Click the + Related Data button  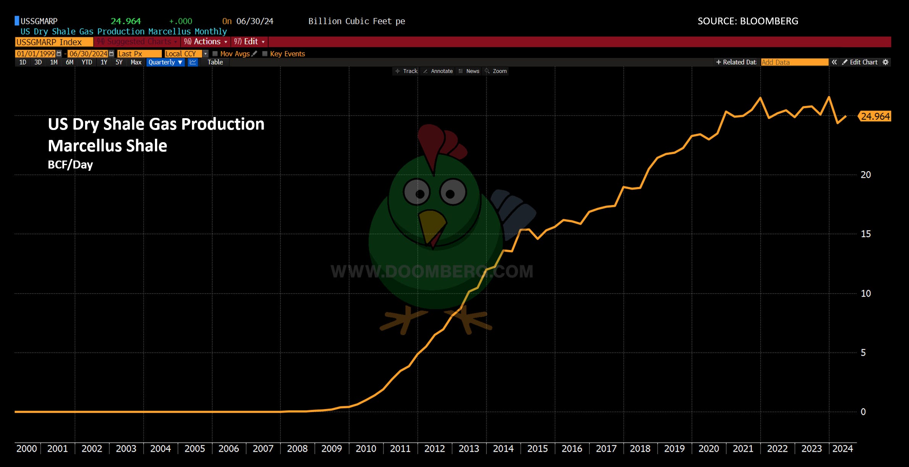(736, 62)
